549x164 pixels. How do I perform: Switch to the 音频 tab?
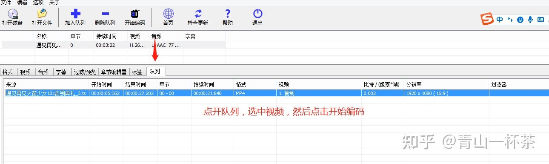(x=43, y=72)
